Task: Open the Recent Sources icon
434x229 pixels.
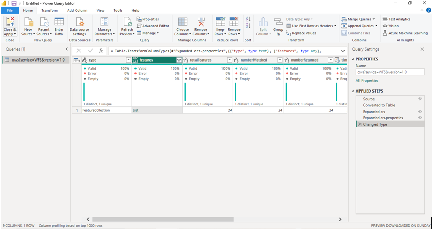Action: (44, 22)
